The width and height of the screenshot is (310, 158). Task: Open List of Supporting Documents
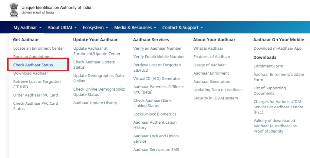click(270, 91)
